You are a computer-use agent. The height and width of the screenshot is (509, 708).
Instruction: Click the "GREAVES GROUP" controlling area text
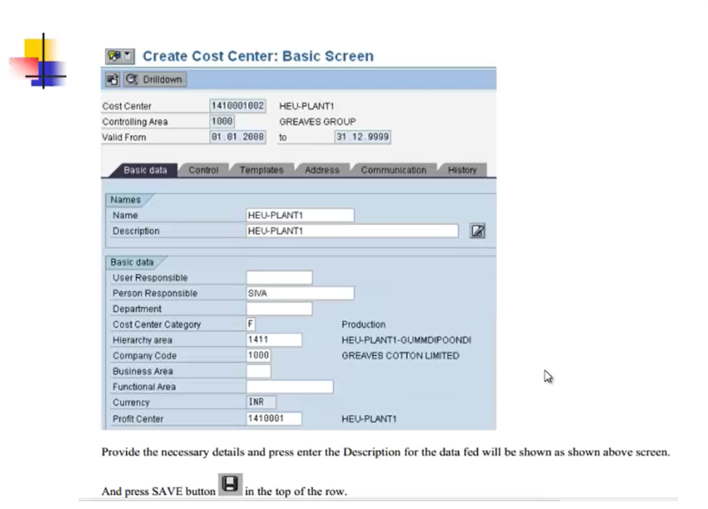point(317,122)
